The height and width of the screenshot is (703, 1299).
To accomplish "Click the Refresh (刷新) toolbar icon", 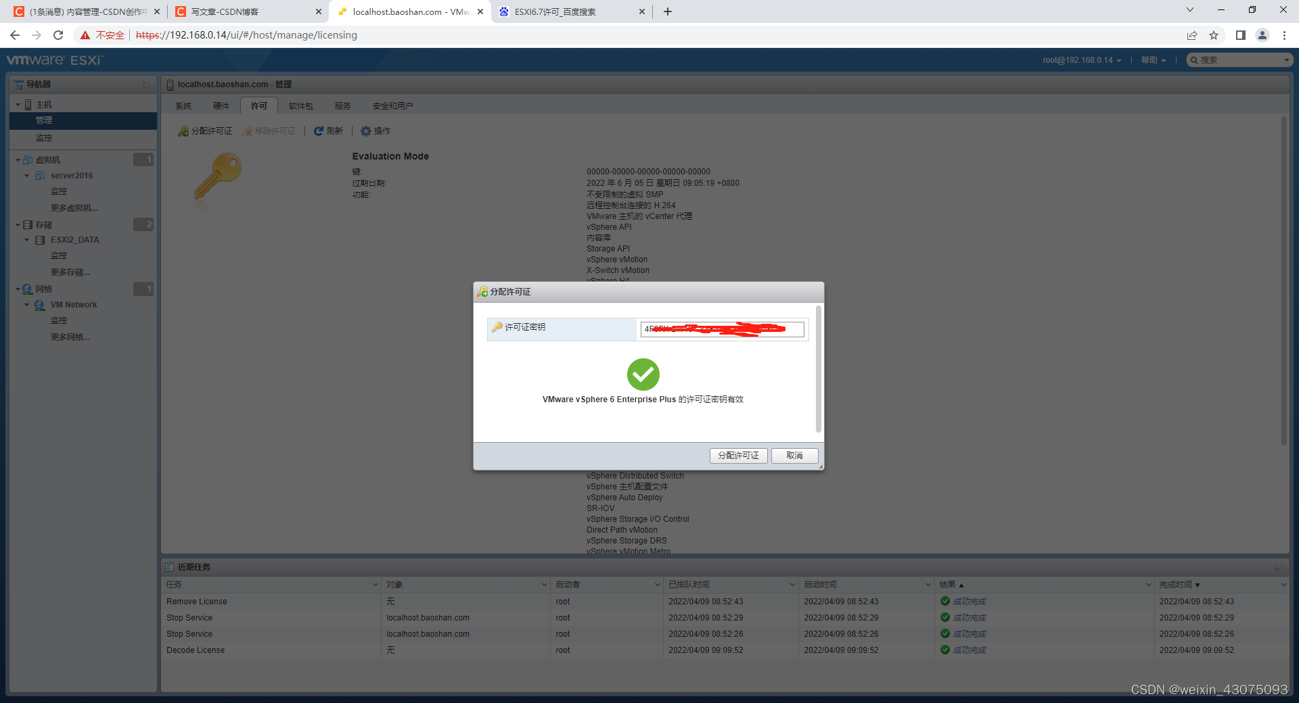I will tap(318, 131).
